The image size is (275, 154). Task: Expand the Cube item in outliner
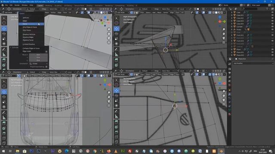[232, 12]
